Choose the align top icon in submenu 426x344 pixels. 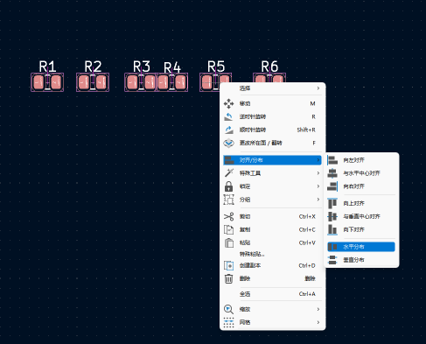point(332,203)
